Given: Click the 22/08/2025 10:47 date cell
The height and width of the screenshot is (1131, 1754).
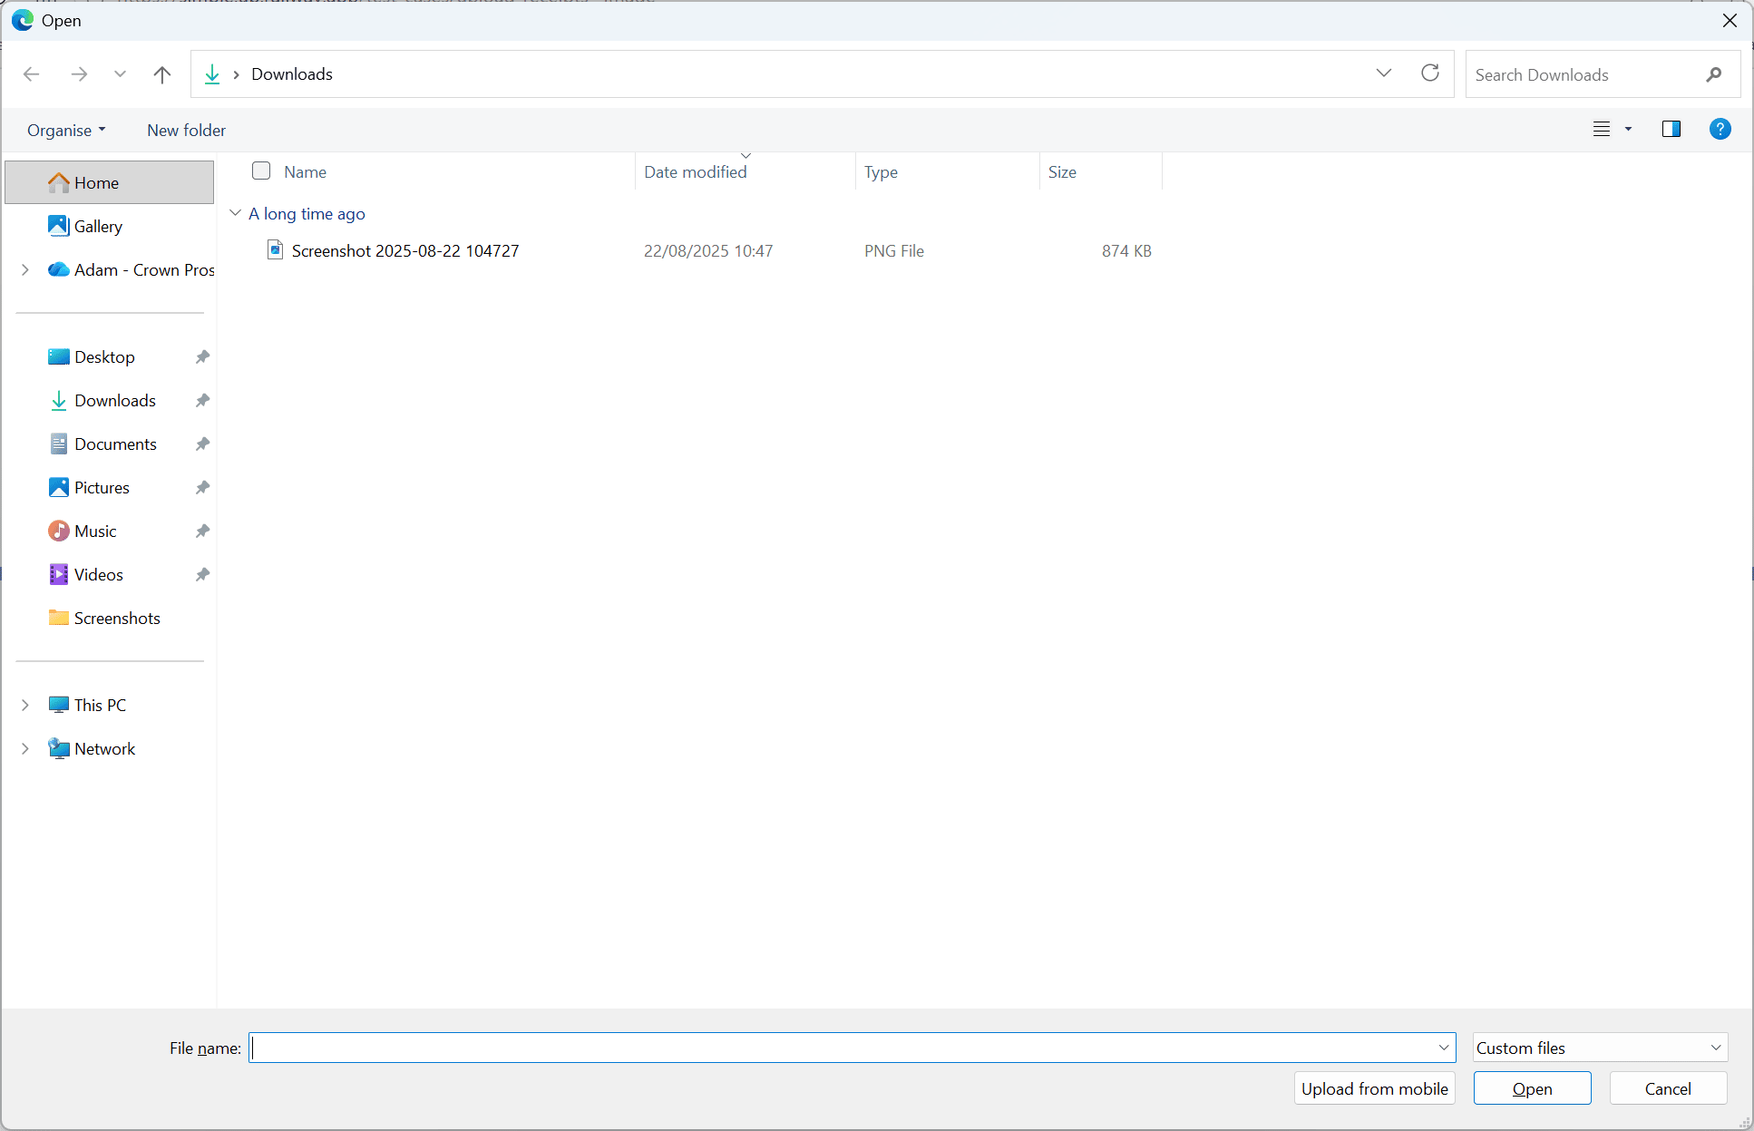Looking at the screenshot, I should [708, 250].
